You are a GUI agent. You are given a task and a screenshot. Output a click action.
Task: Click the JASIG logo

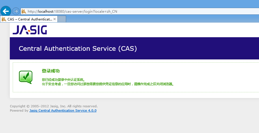coord(30,30)
